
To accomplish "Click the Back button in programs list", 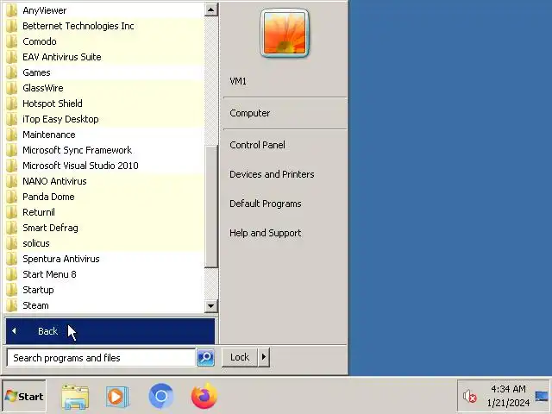I will 110,331.
